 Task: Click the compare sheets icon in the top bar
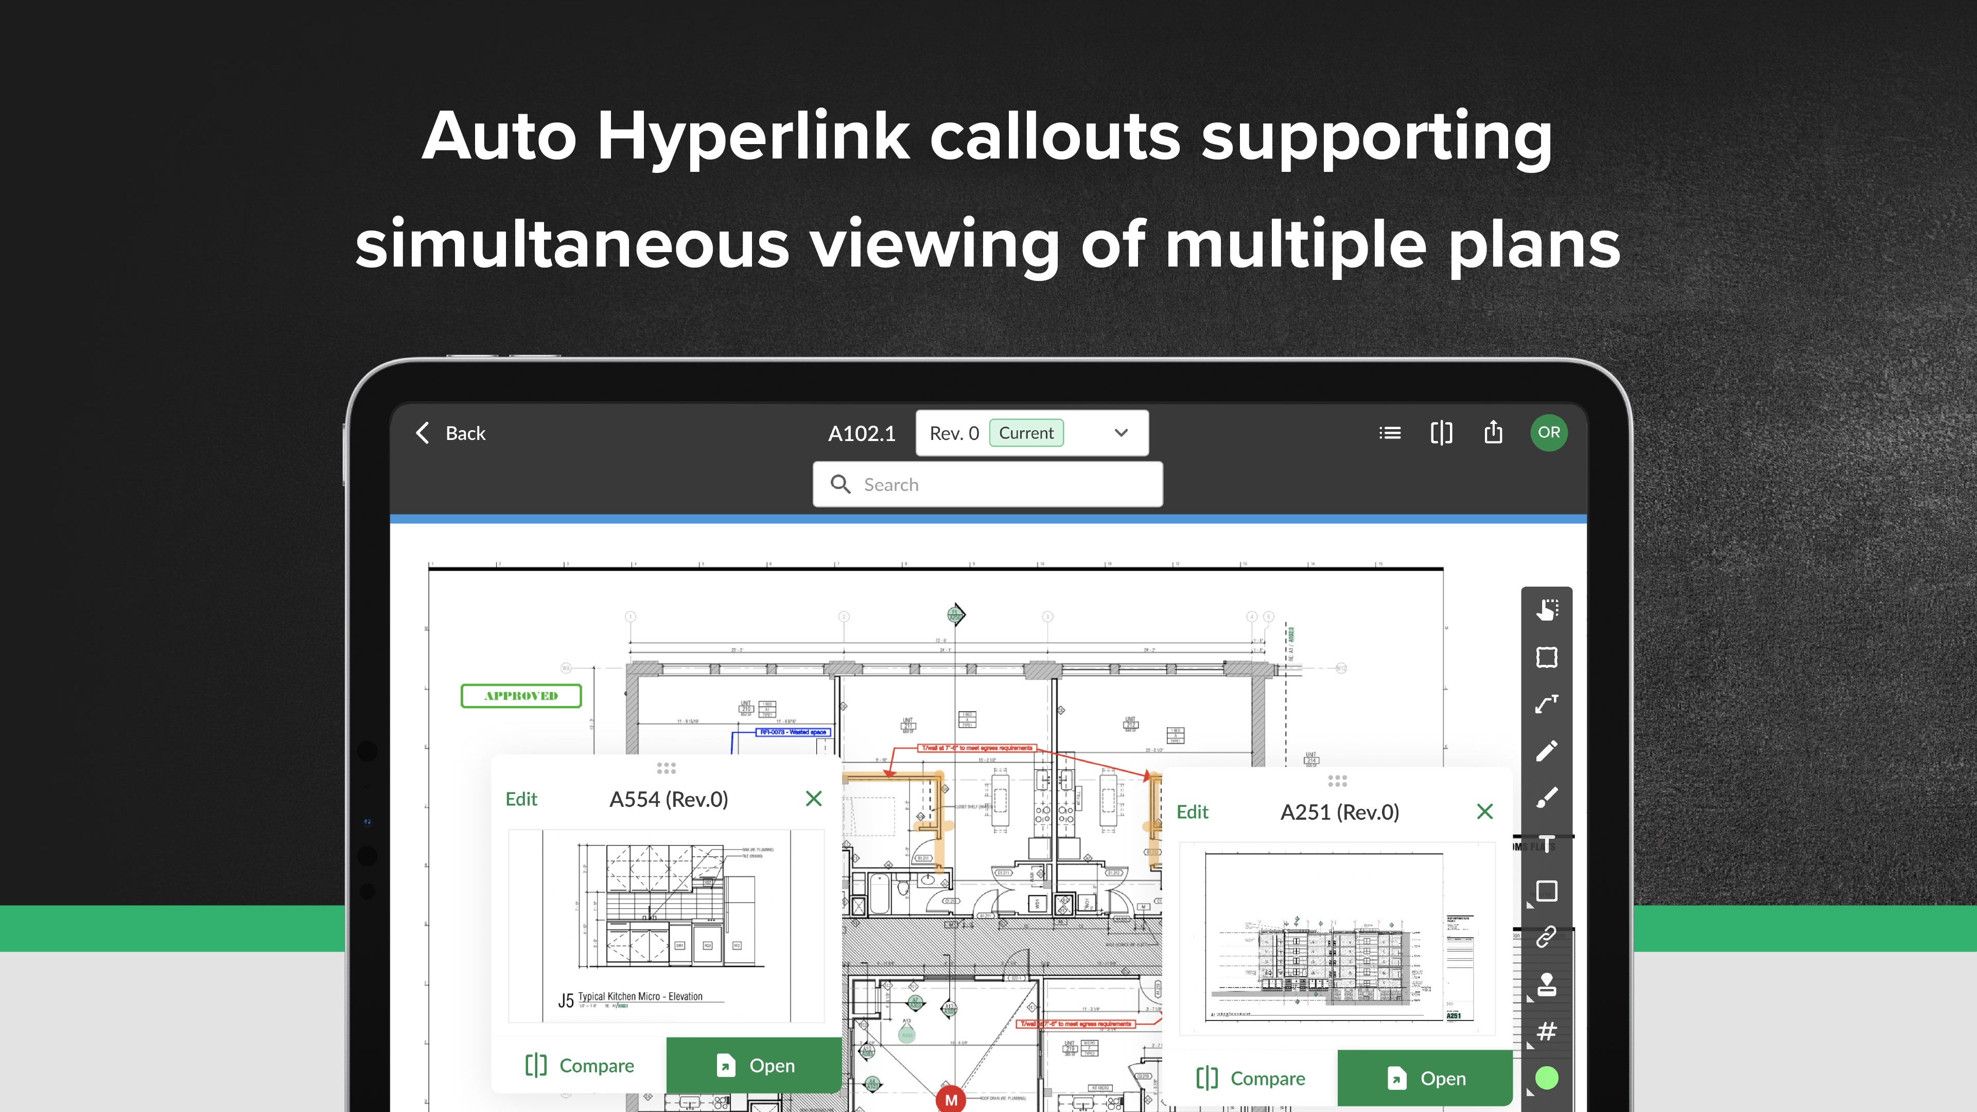click(x=1441, y=433)
